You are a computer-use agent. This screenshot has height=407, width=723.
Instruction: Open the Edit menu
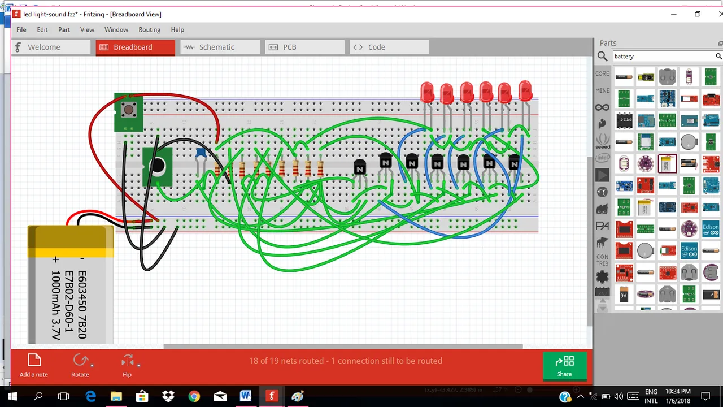[42, 29]
